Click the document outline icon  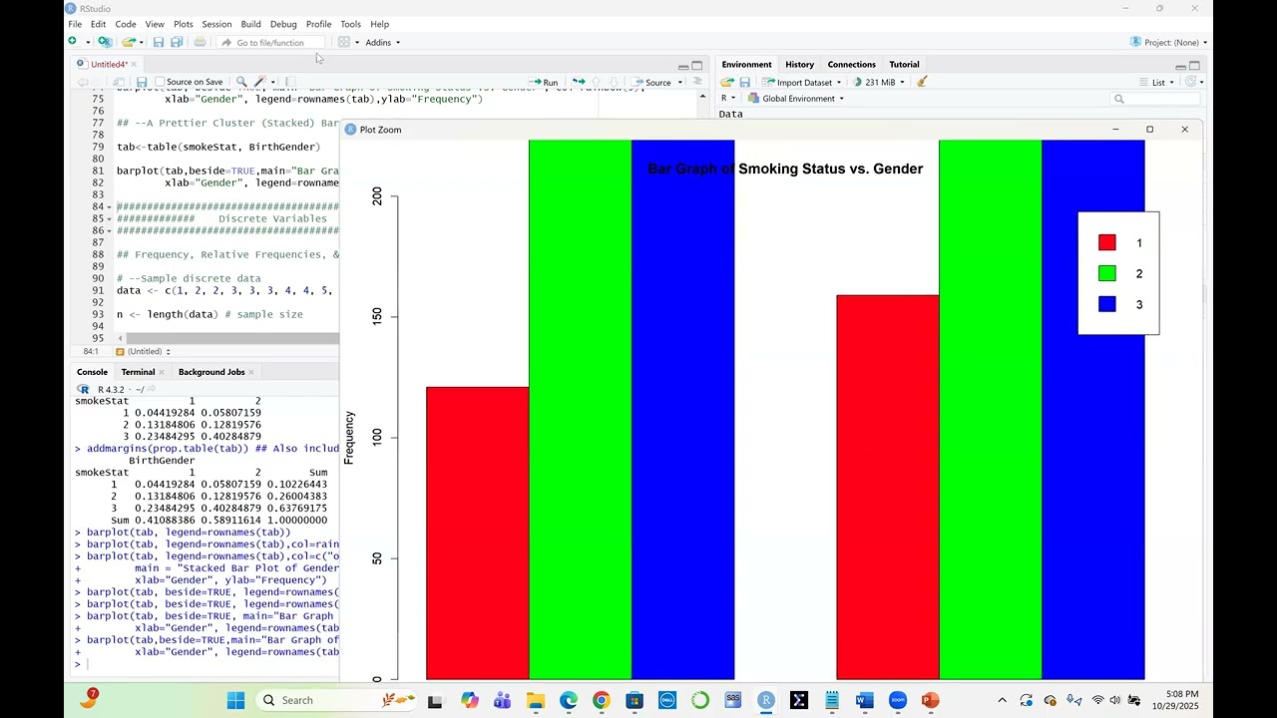click(697, 82)
